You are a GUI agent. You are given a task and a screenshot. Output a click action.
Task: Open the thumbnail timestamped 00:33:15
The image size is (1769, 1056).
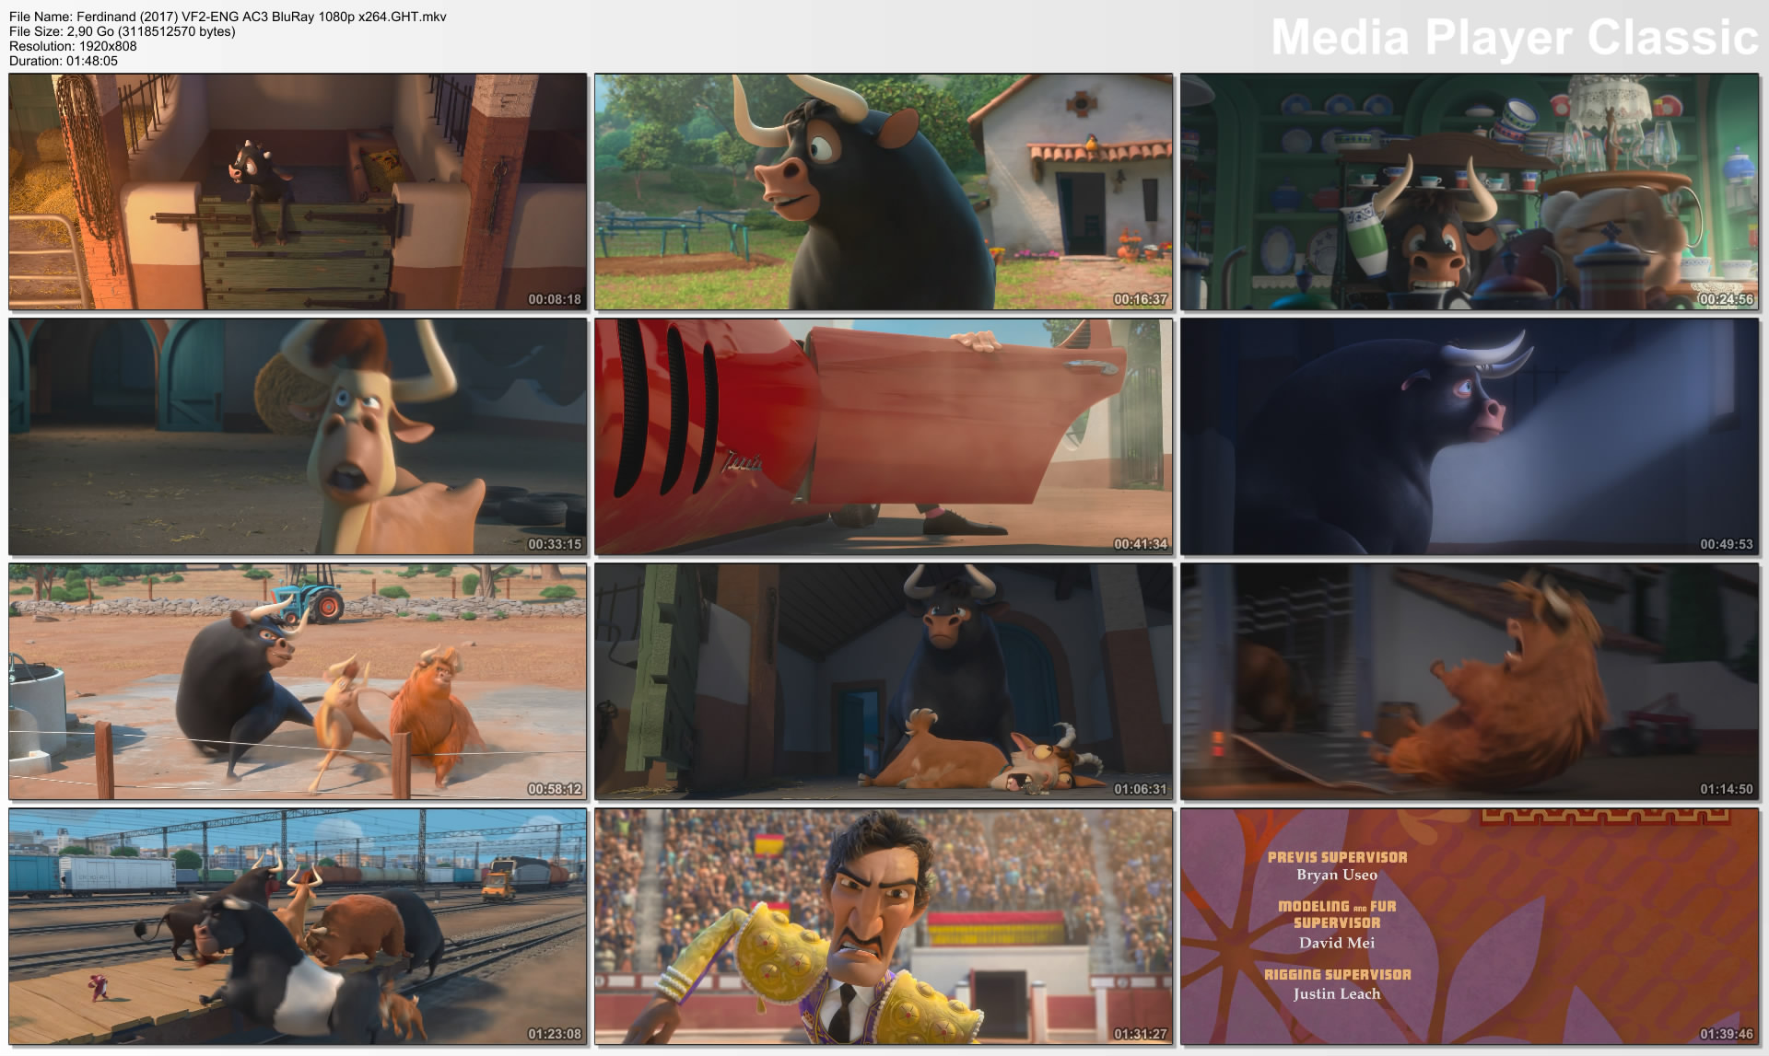coord(298,436)
